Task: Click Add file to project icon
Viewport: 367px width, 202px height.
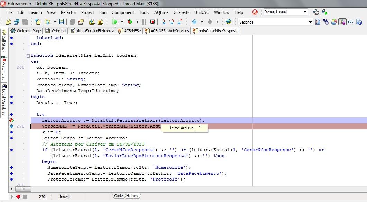Action: pos(92,22)
